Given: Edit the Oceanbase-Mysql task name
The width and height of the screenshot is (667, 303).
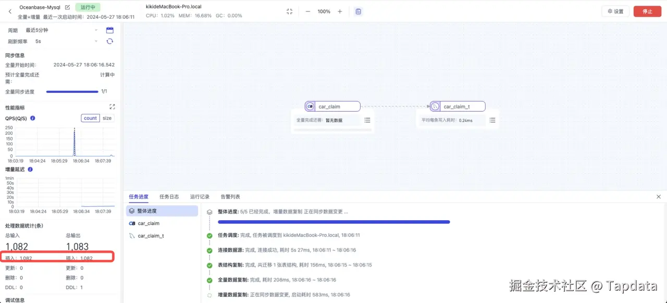Looking at the screenshot, I should coord(67,7).
